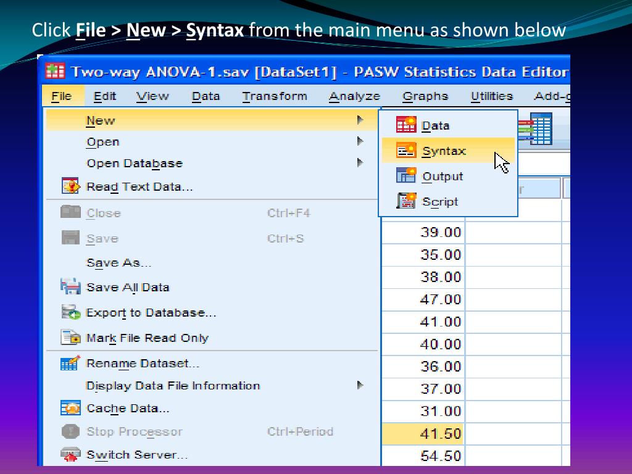Open the View menu

click(x=152, y=96)
